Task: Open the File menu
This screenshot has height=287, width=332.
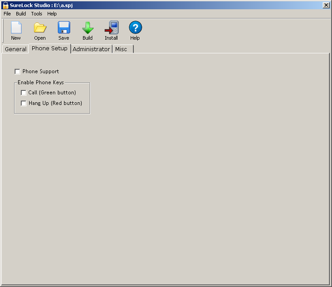Action: tap(7, 14)
